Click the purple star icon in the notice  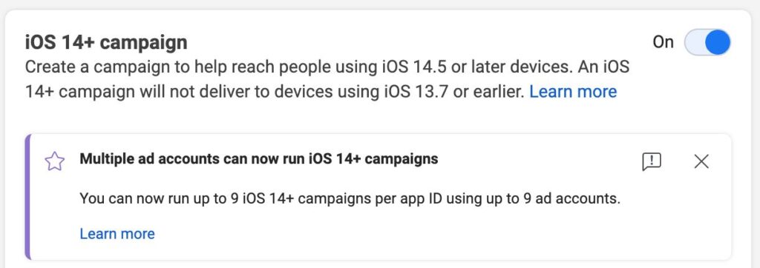(x=55, y=161)
